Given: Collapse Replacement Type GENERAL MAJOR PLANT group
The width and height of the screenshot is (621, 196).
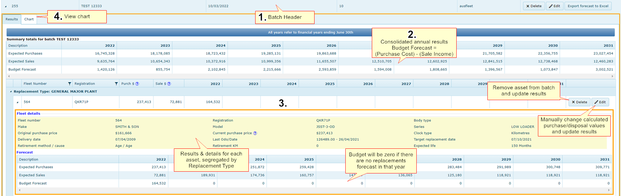Looking at the screenshot, I should (11, 92).
